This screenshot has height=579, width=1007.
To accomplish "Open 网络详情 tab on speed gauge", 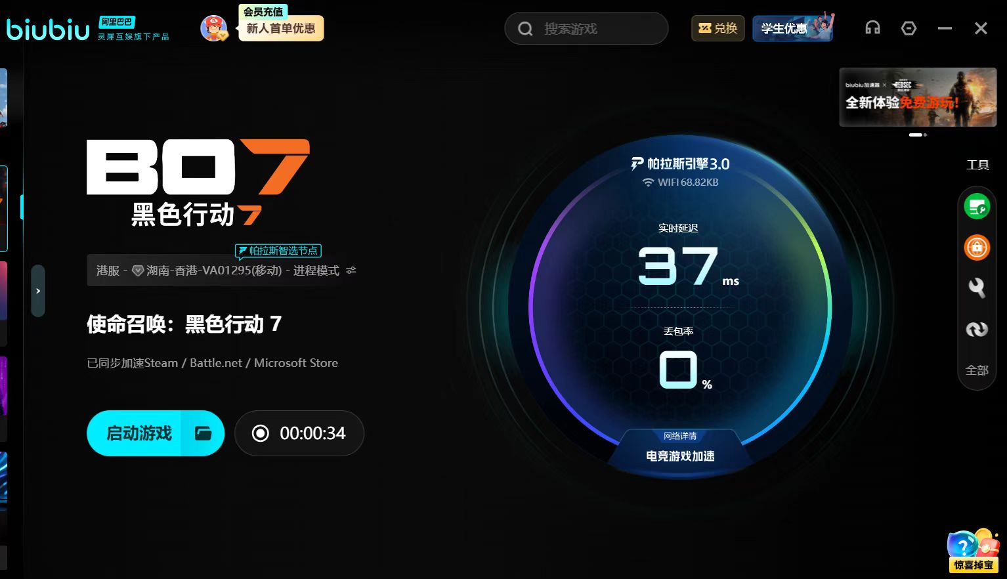I will click(680, 437).
